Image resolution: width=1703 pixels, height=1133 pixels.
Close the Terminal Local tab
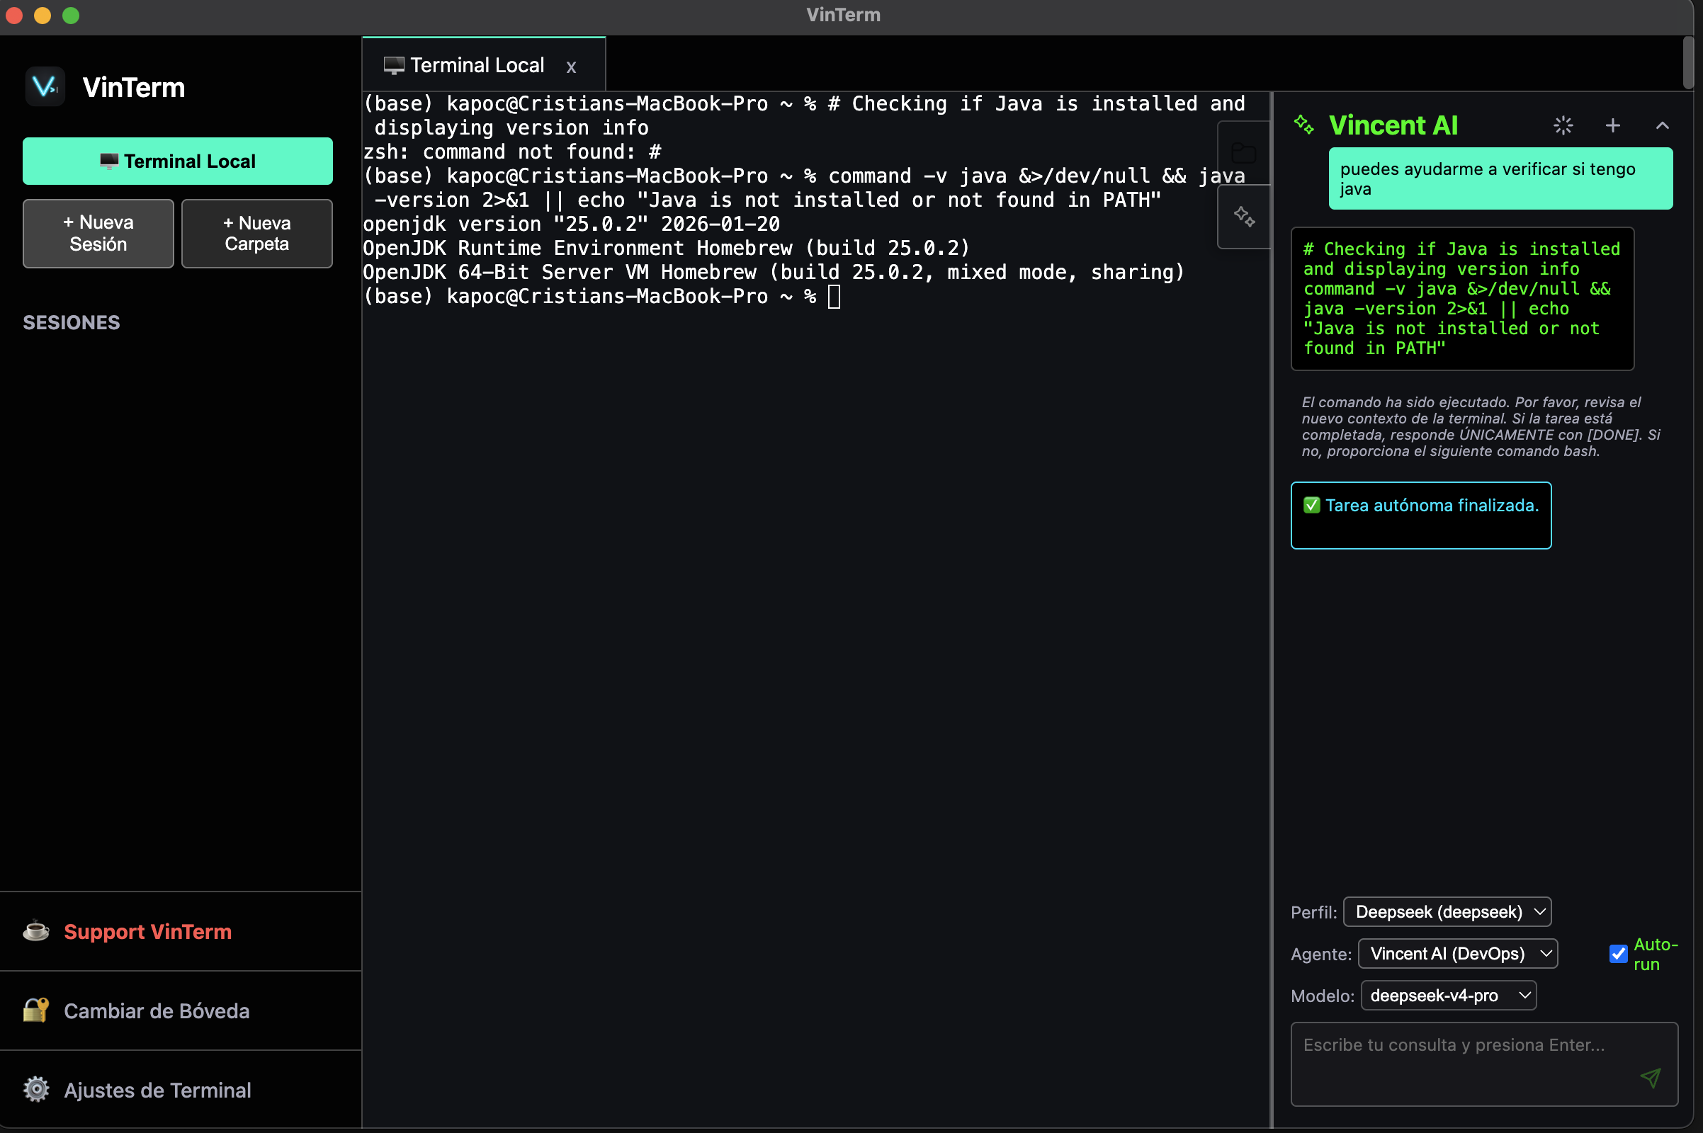click(x=571, y=67)
